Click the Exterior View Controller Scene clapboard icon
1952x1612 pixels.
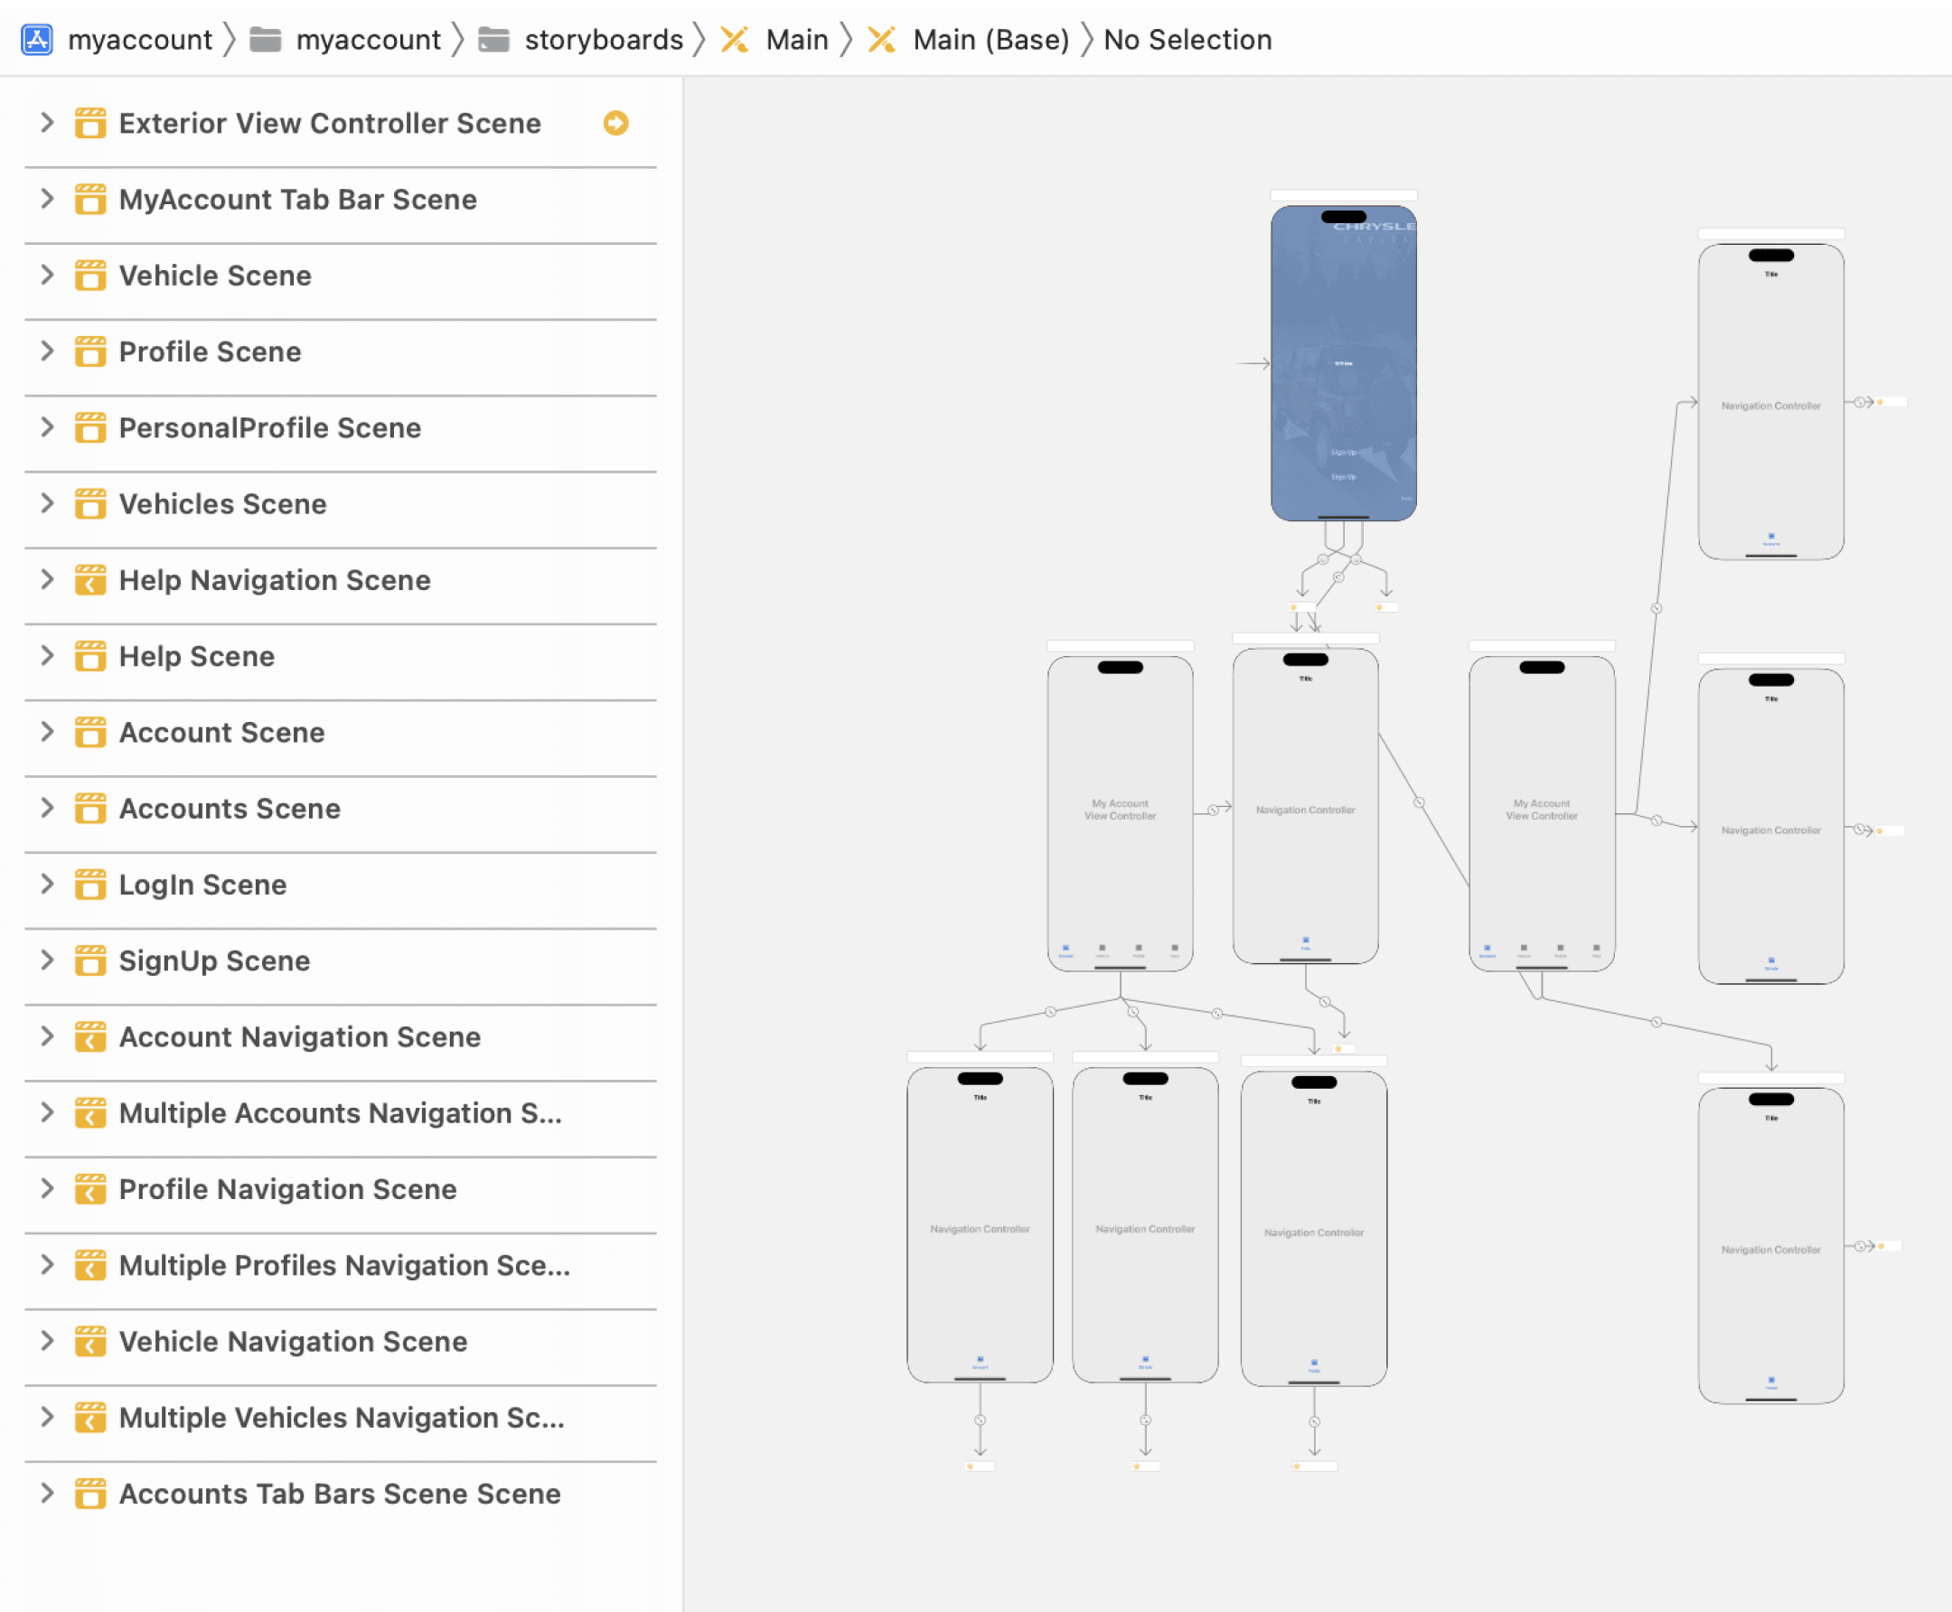90,124
